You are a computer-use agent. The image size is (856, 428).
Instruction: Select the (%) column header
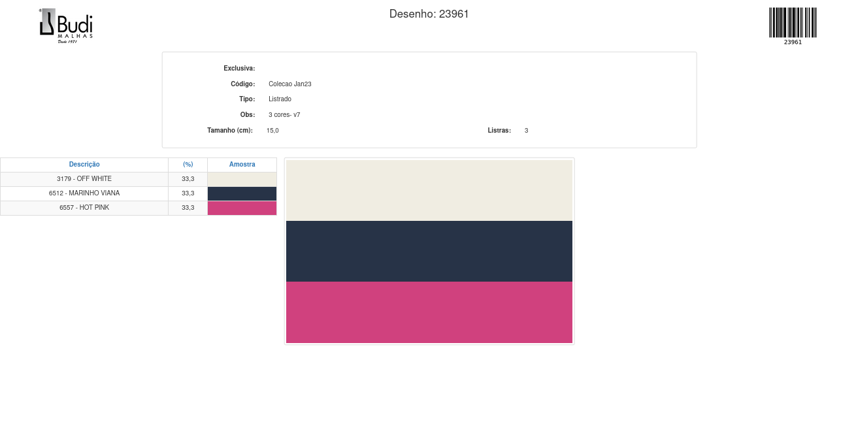[x=188, y=165]
